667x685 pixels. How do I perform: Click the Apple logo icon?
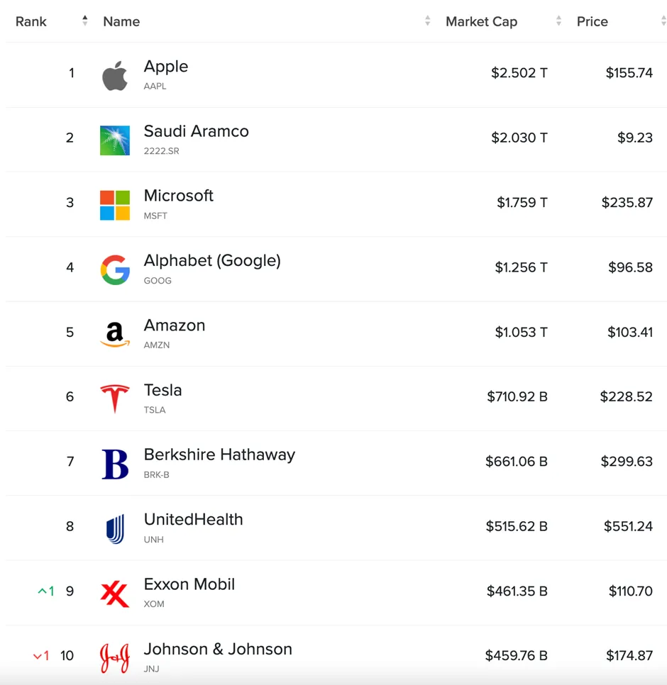coord(114,76)
